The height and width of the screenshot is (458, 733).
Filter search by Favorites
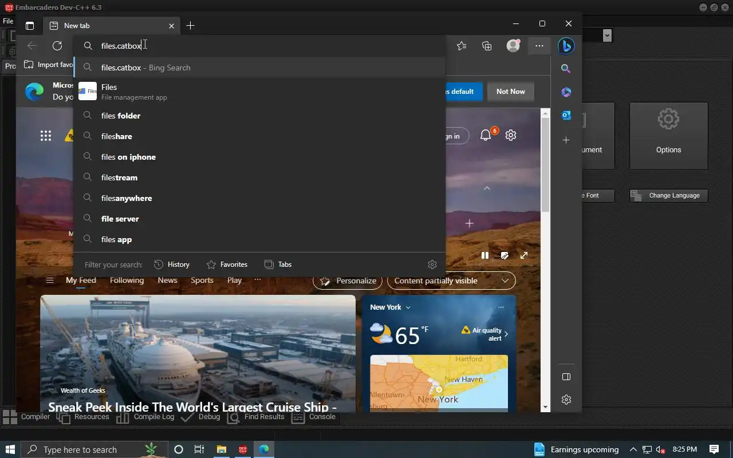[227, 264]
